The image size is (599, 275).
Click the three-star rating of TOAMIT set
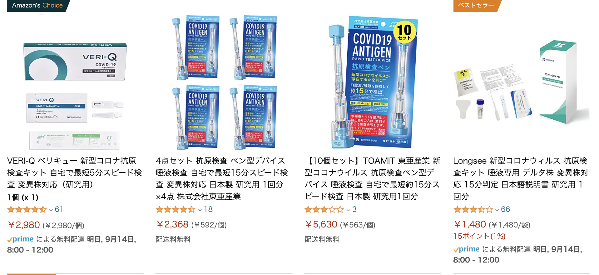tap(324, 209)
